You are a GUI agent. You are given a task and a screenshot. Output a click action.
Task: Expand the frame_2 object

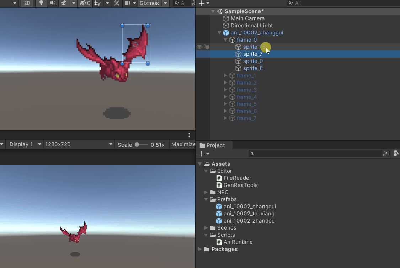point(225,82)
